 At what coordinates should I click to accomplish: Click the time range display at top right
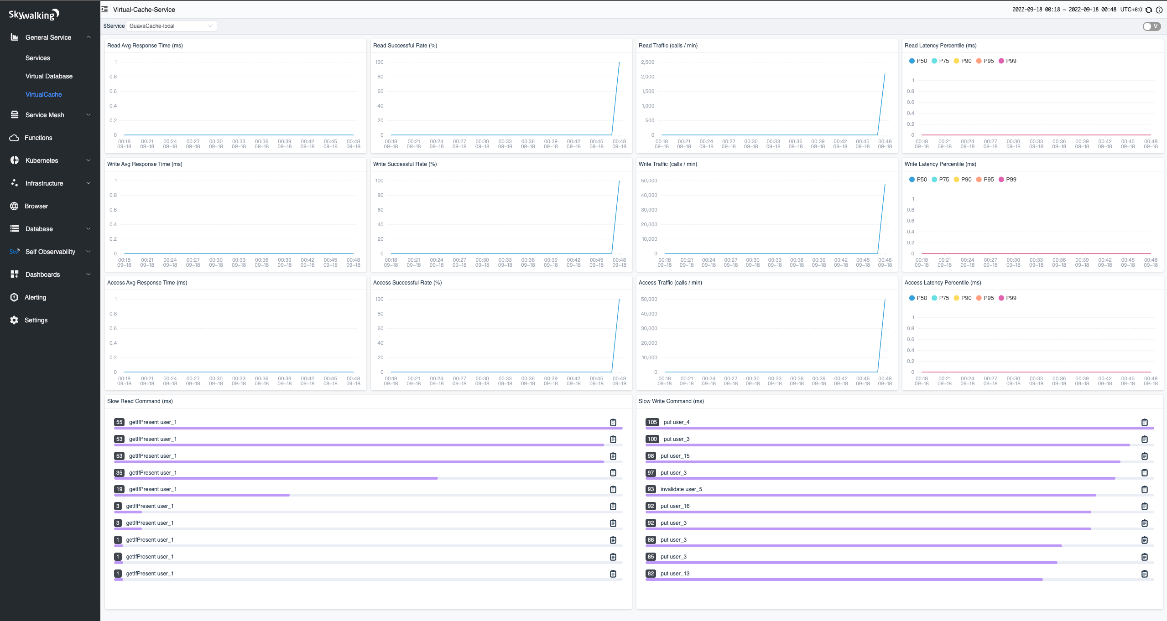pyautogui.click(x=1064, y=10)
